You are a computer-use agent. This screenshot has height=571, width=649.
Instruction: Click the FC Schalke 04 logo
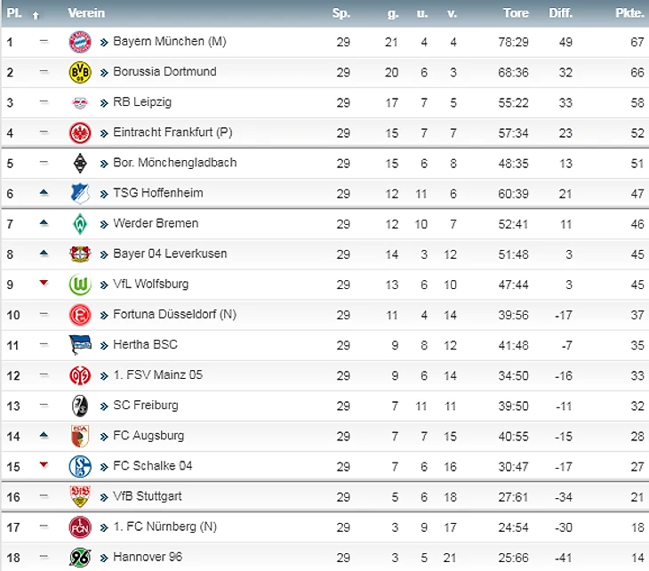pyautogui.click(x=80, y=466)
